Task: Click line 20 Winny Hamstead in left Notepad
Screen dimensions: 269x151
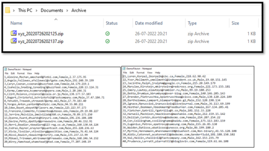Action: (x=47, y=142)
